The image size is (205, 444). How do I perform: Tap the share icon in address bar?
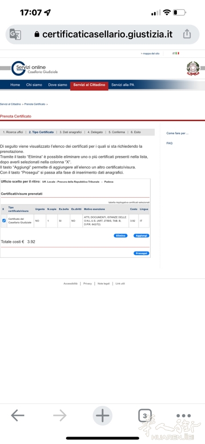click(187, 34)
